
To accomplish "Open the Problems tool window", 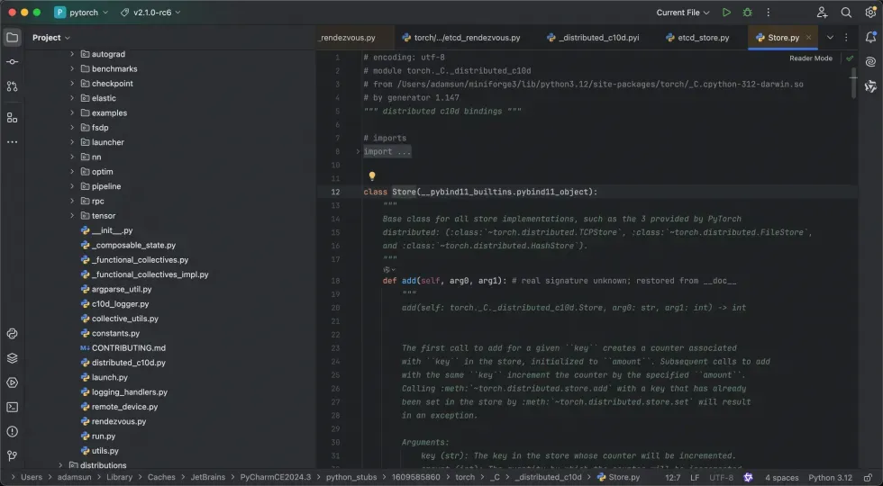I will pos(13,431).
